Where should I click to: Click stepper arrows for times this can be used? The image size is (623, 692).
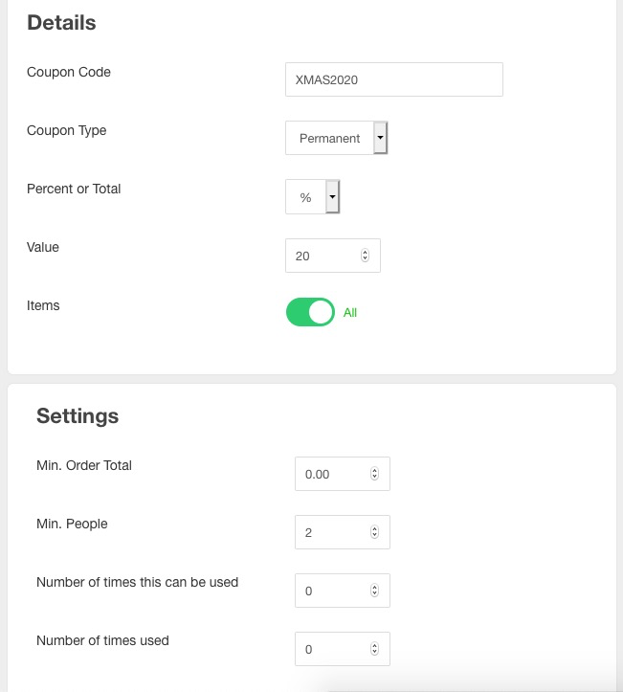[x=374, y=591]
